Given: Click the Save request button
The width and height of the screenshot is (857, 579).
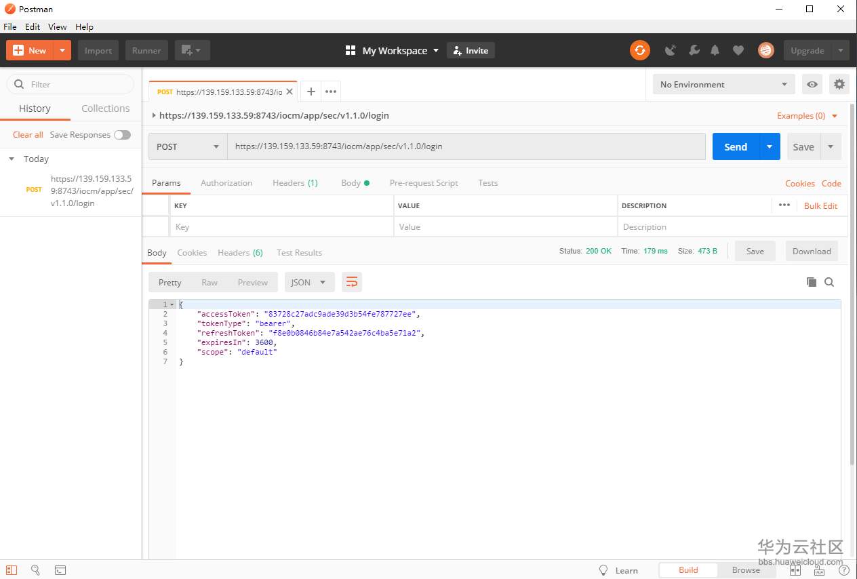Looking at the screenshot, I should tap(803, 146).
